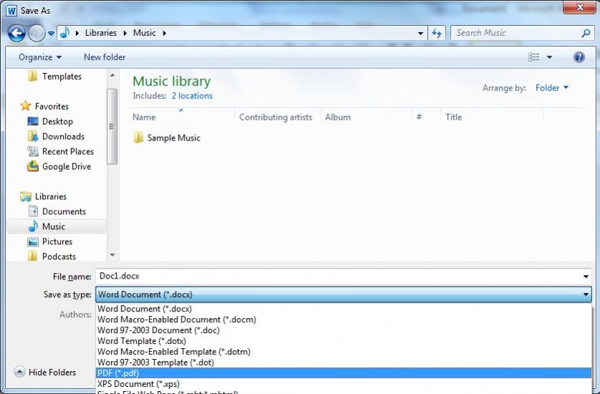Click the Forward navigation arrow button
Viewport: 600px width, 394px height.
tap(37, 33)
